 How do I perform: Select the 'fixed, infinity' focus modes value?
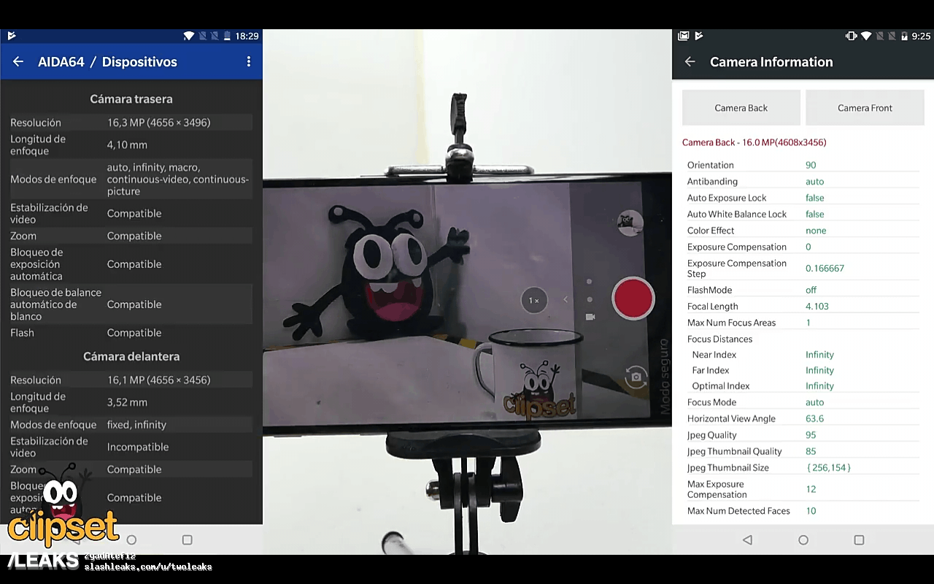tap(136, 425)
